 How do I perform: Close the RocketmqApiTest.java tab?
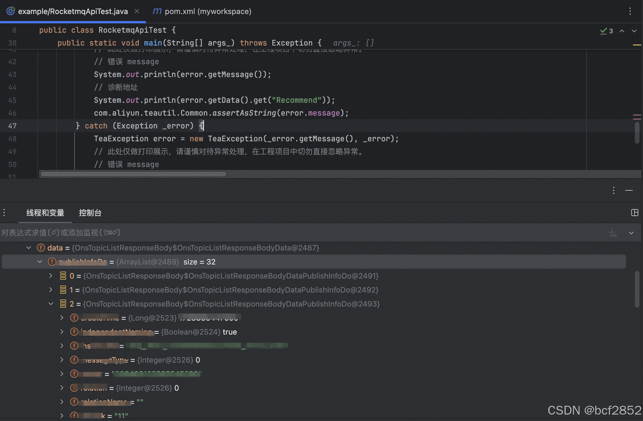pyautogui.click(x=136, y=11)
